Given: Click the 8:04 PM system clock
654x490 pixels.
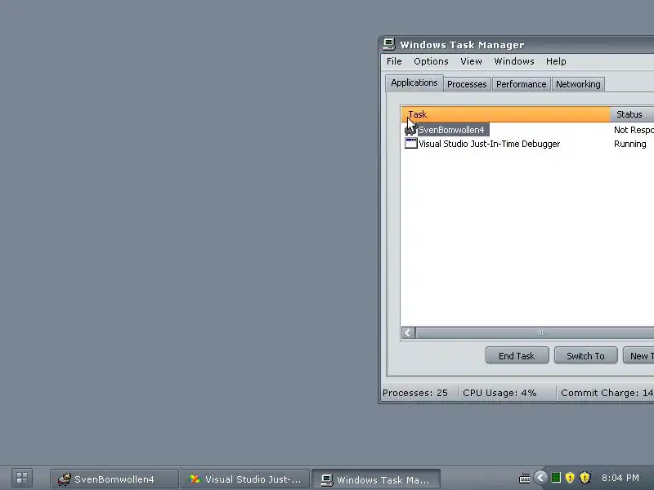Looking at the screenshot, I should (x=620, y=478).
